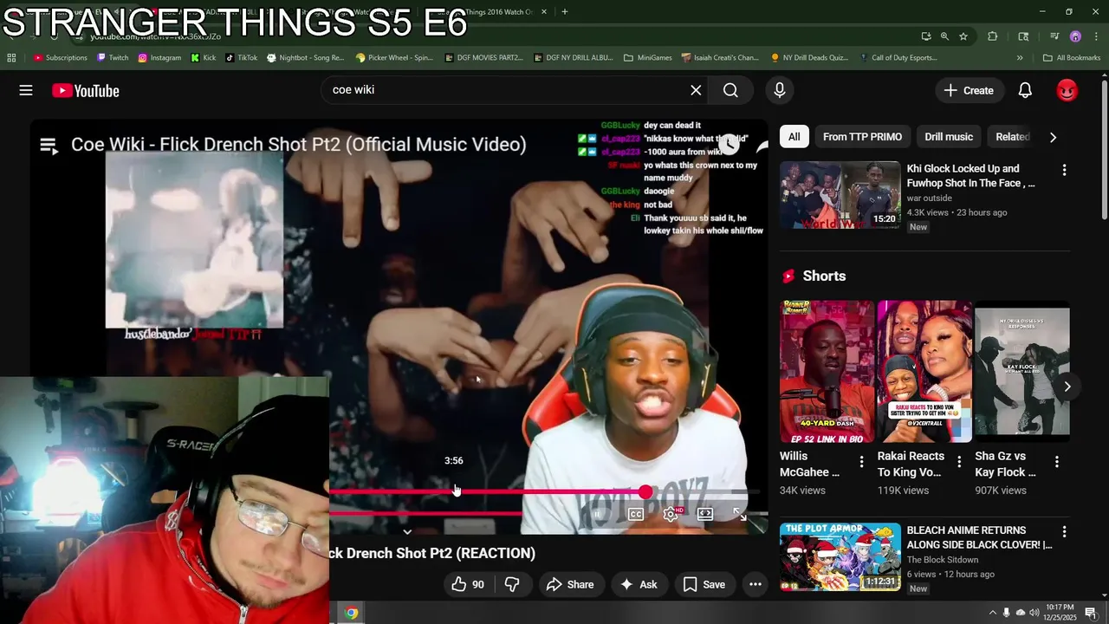Open the TikTok bookmark

point(242,58)
